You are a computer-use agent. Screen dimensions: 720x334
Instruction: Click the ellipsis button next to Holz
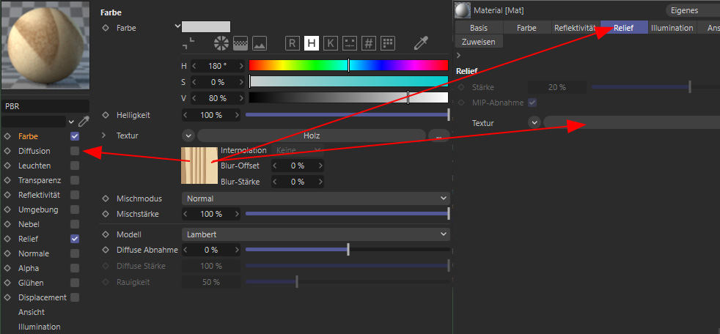(439, 136)
